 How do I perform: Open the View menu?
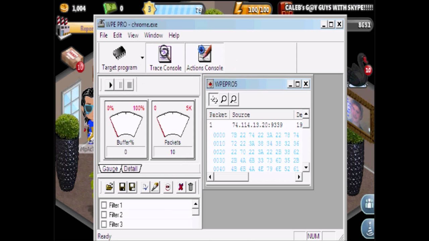tap(133, 35)
